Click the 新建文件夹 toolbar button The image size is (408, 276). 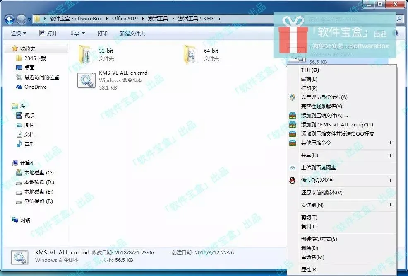(x=132, y=33)
